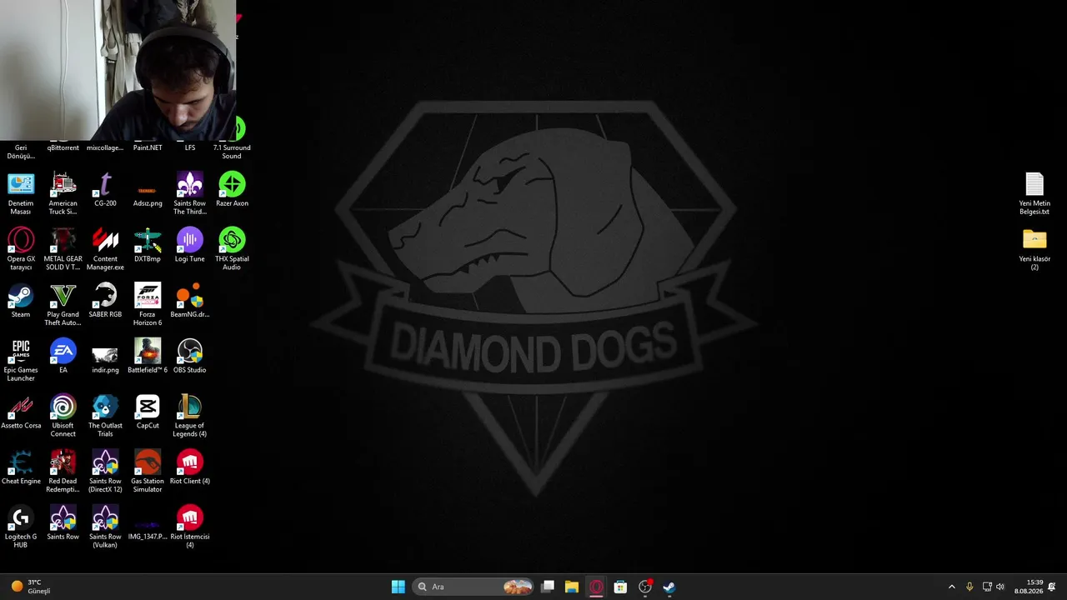Click the Ara taskbar search box
This screenshot has width=1067, height=600.
coord(473,587)
